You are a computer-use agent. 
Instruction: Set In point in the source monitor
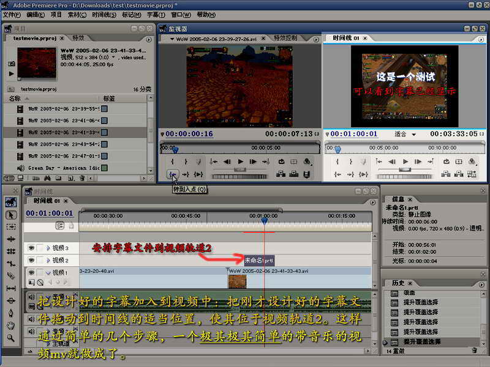point(173,161)
